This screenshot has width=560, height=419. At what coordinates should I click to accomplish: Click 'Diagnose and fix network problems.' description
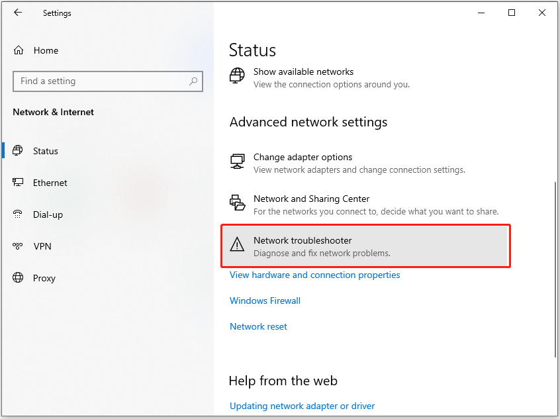322,254
